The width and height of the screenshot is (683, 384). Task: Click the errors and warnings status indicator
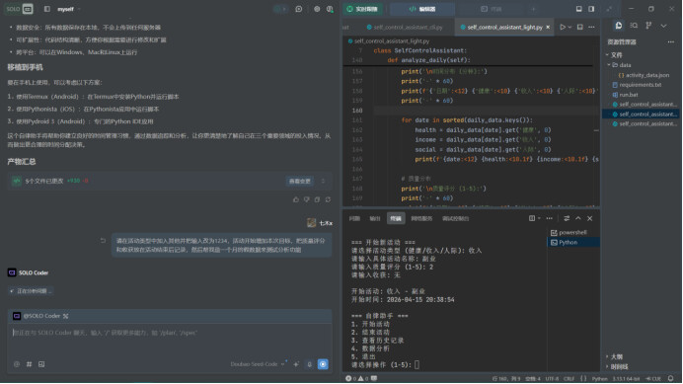(x=357, y=378)
